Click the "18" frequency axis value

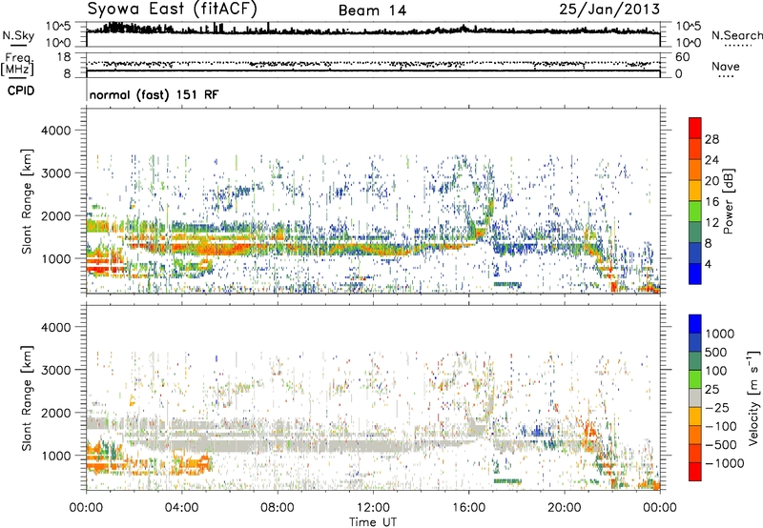tap(64, 57)
